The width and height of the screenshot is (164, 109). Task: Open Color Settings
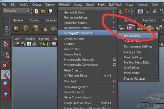click(x=138, y=57)
